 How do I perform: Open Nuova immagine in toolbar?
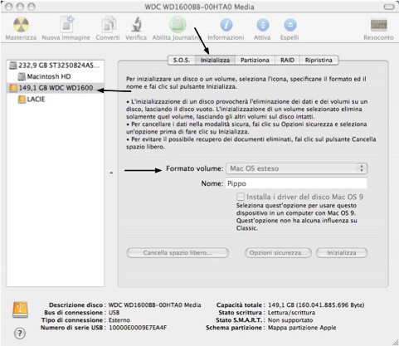pyautogui.click(x=66, y=25)
